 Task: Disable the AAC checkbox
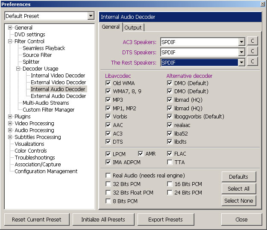(108, 125)
